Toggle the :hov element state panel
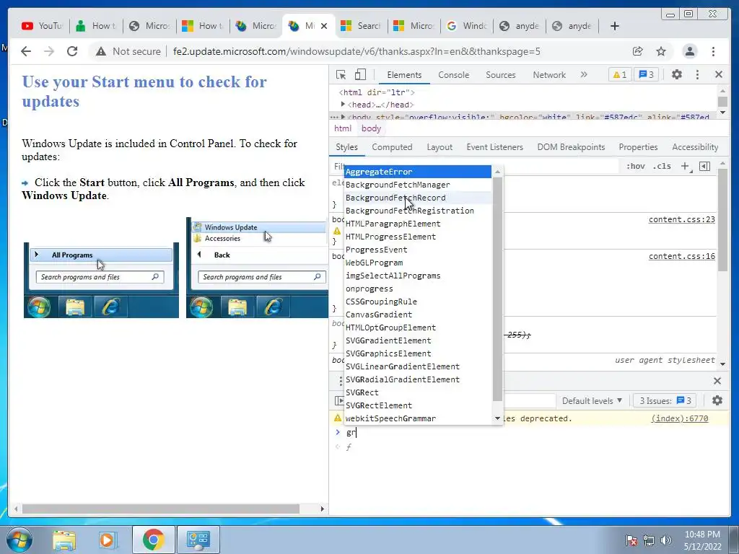The image size is (739, 554). pos(635,166)
